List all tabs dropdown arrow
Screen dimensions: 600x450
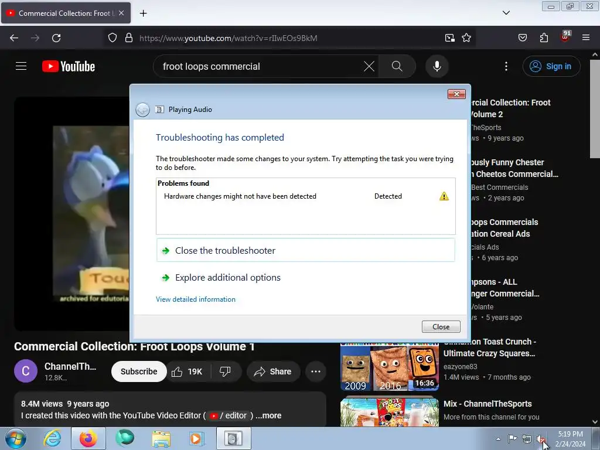[x=506, y=13]
